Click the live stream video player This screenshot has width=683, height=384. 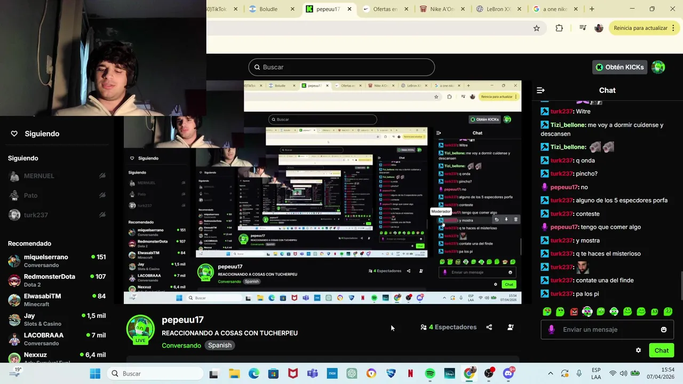click(322, 192)
